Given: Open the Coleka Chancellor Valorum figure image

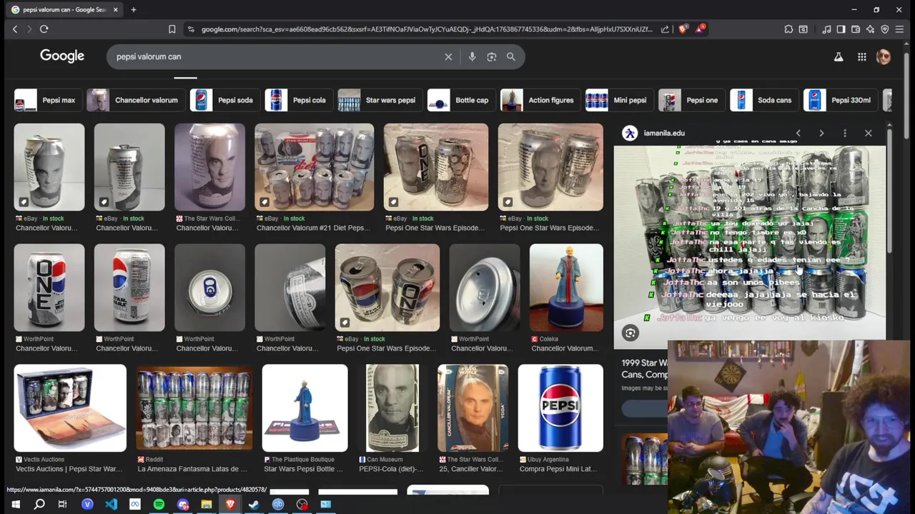Looking at the screenshot, I should (566, 288).
